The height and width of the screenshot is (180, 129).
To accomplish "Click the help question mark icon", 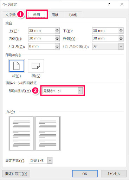I will coord(109,5).
